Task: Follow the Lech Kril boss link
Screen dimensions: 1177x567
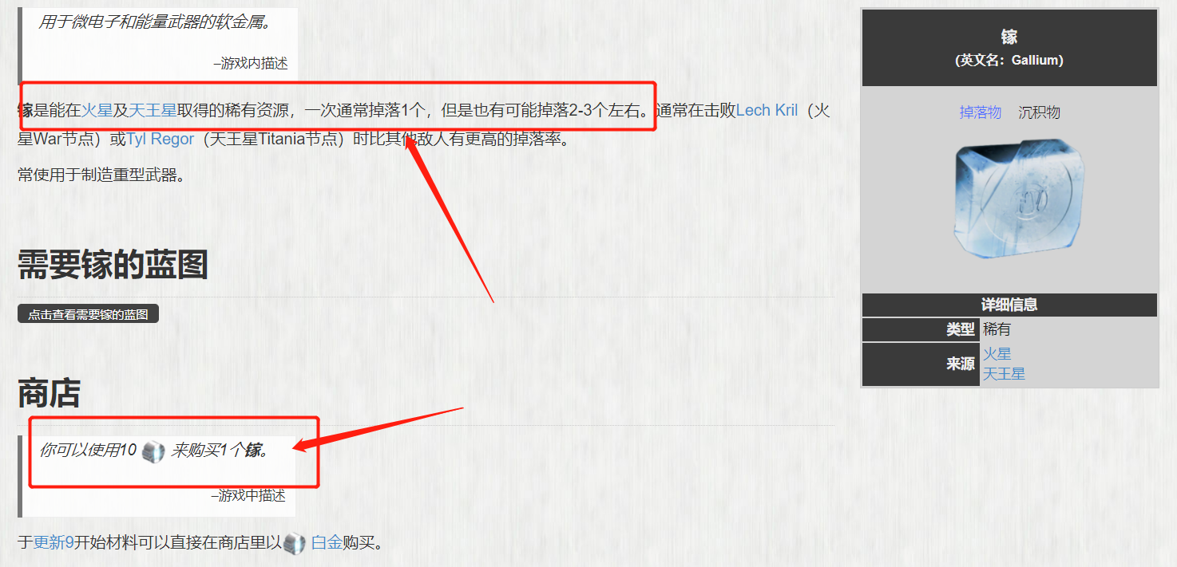Action: (x=767, y=110)
